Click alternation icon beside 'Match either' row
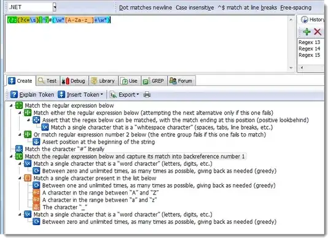This screenshot has width=331, height=241. point(28,113)
